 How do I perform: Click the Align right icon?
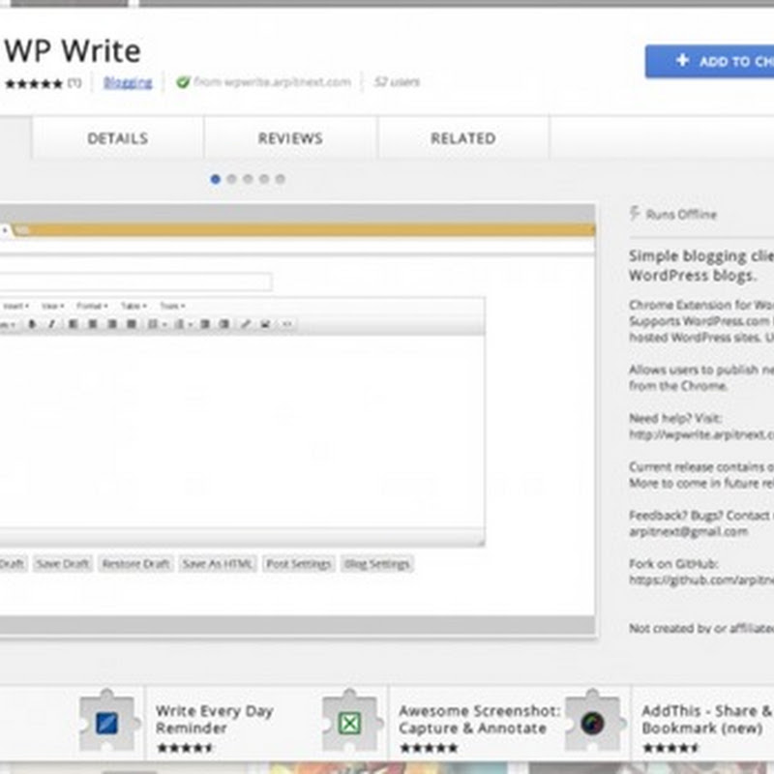[112, 324]
